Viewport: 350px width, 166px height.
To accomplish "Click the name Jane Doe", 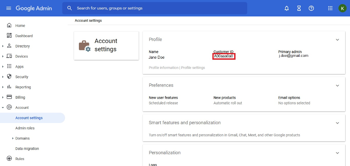I will pos(156,57).
